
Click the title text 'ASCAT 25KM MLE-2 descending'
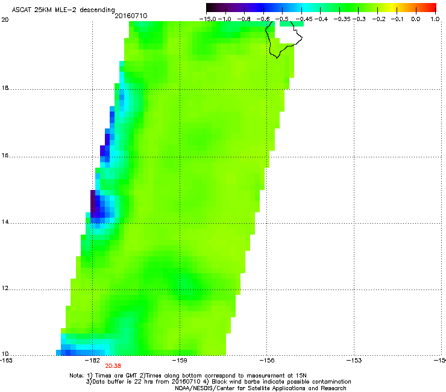tap(63, 10)
